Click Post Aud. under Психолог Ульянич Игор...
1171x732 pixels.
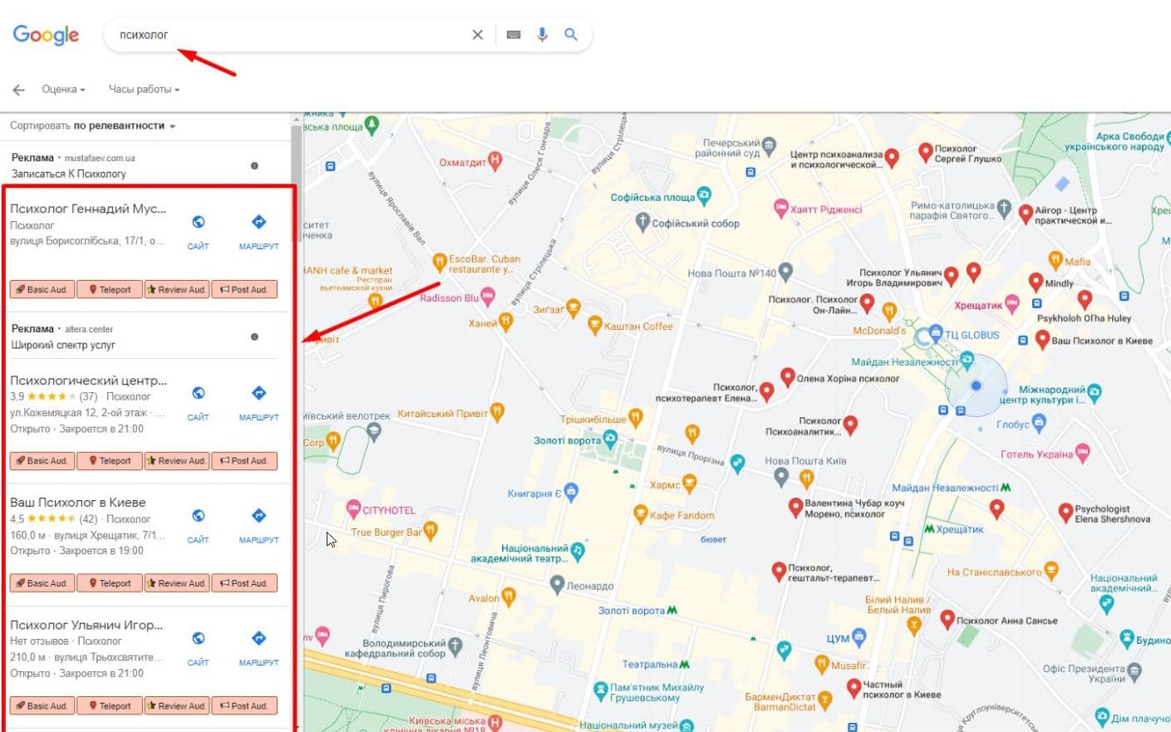(x=244, y=706)
